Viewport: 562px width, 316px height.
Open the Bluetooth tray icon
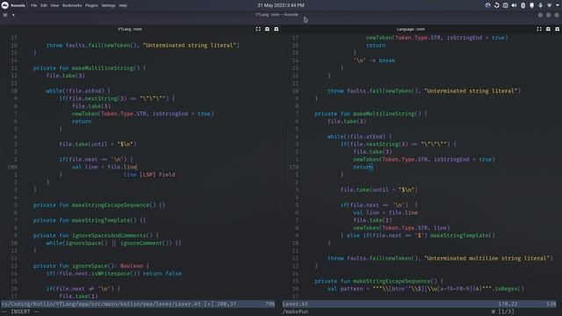523,5
